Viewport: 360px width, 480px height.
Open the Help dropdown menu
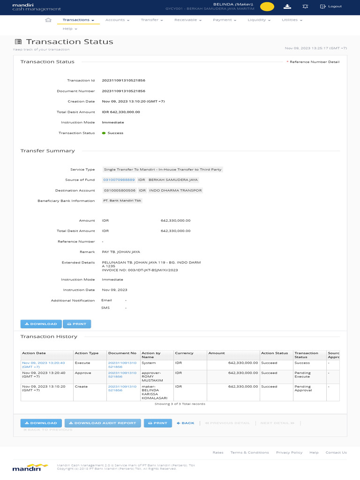point(70,29)
